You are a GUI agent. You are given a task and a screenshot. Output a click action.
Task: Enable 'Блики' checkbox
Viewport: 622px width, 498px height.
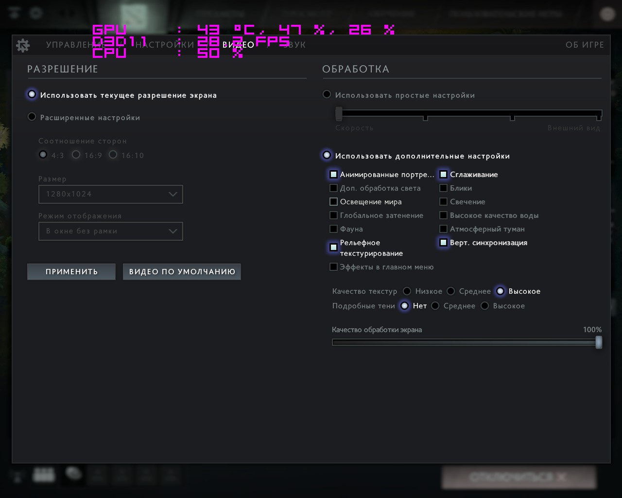pos(443,188)
